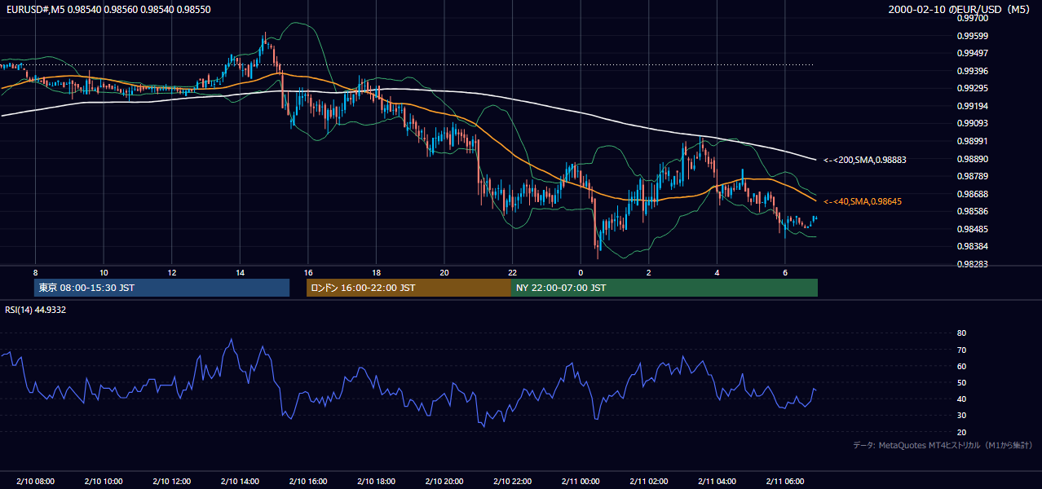Click price axis value 0.98485
This screenshot has width=1042, height=489.
click(x=972, y=229)
